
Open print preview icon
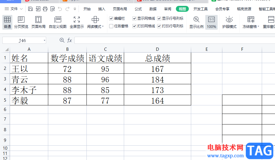click(x=53, y=9)
